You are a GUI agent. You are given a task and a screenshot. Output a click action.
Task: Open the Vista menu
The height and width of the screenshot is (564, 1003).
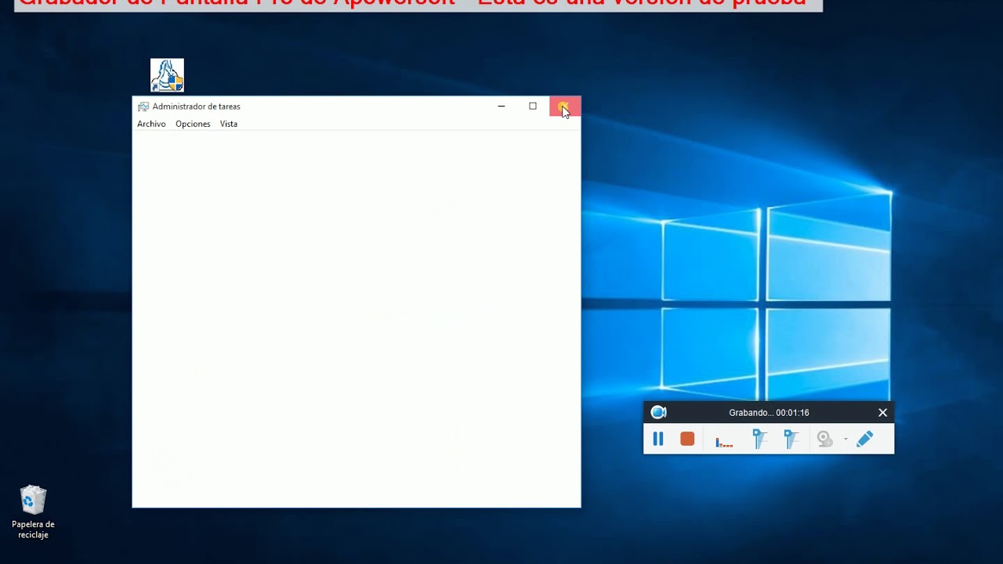[229, 124]
